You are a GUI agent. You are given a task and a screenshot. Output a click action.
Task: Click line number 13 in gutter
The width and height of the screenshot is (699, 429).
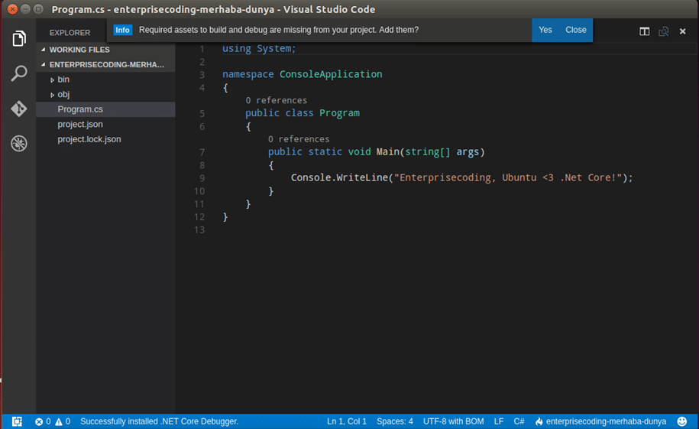pyautogui.click(x=199, y=230)
